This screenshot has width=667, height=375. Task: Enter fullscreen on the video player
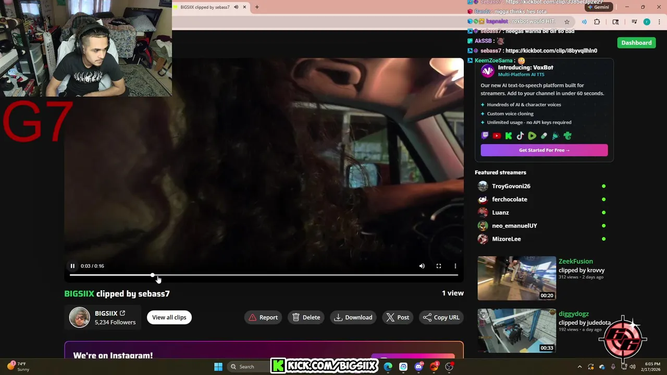[x=439, y=266]
